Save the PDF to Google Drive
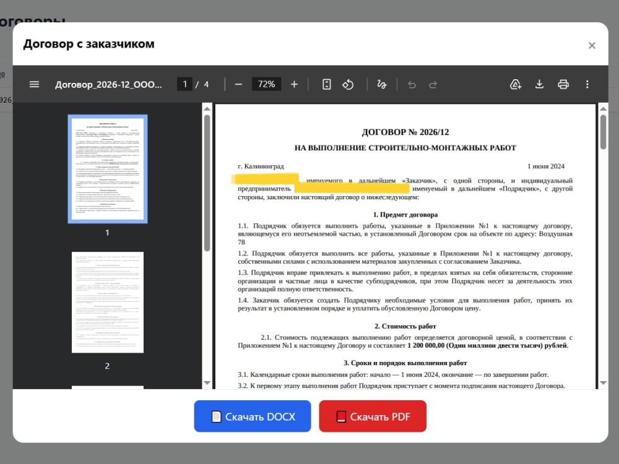 click(515, 84)
